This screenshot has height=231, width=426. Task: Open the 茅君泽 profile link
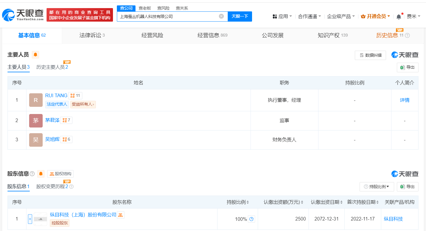click(52, 120)
